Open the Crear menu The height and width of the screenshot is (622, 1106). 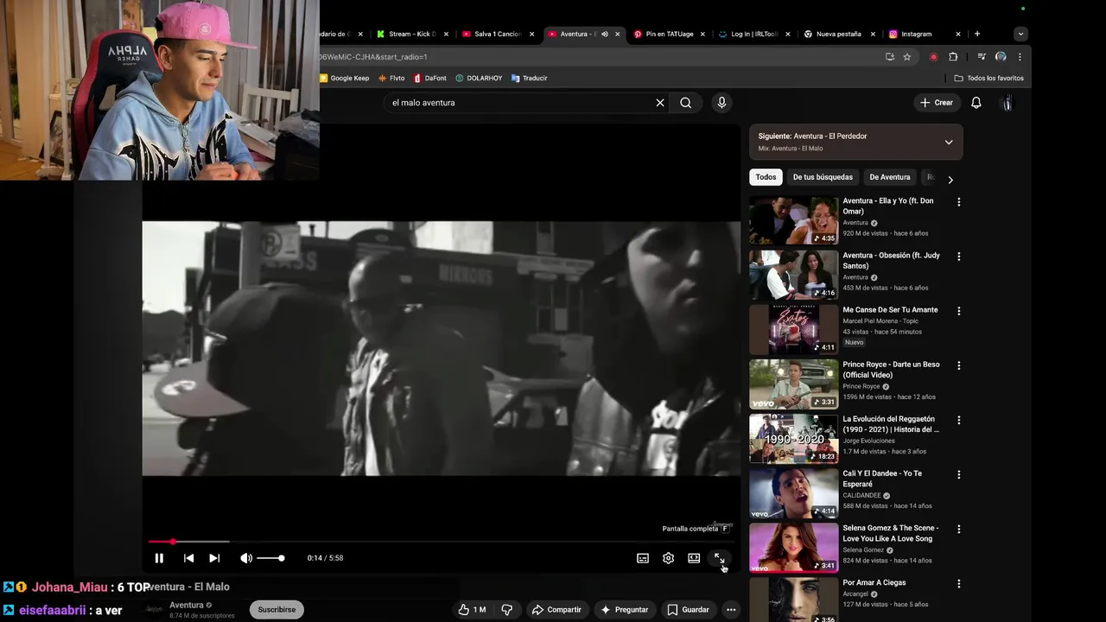[937, 103]
